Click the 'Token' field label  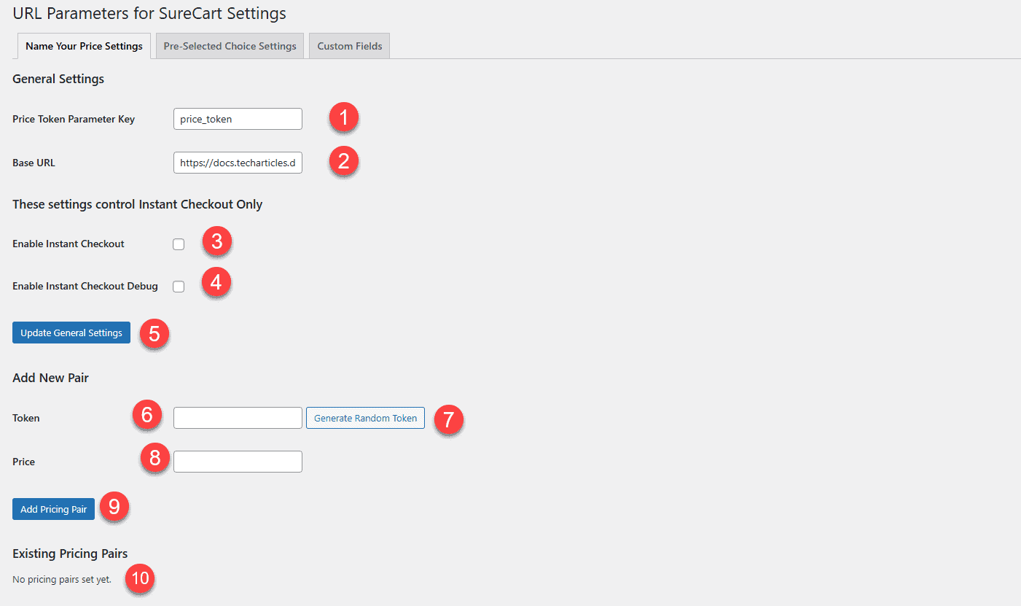(26, 418)
